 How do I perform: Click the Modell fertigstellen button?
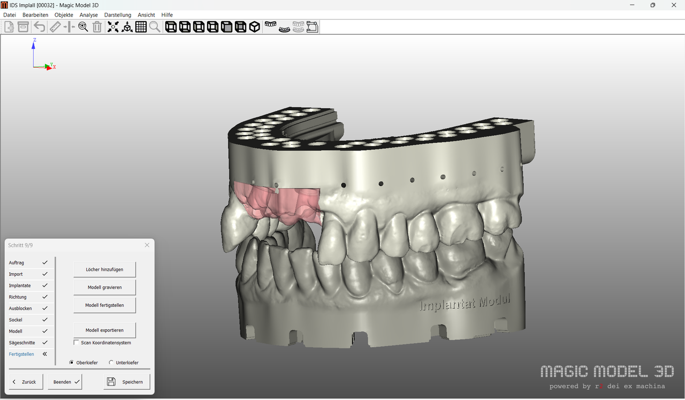[104, 305]
